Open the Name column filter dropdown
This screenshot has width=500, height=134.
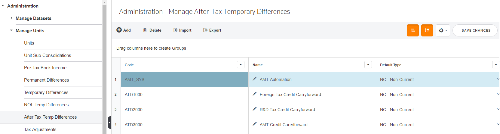pyautogui.click(x=368, y=65)
